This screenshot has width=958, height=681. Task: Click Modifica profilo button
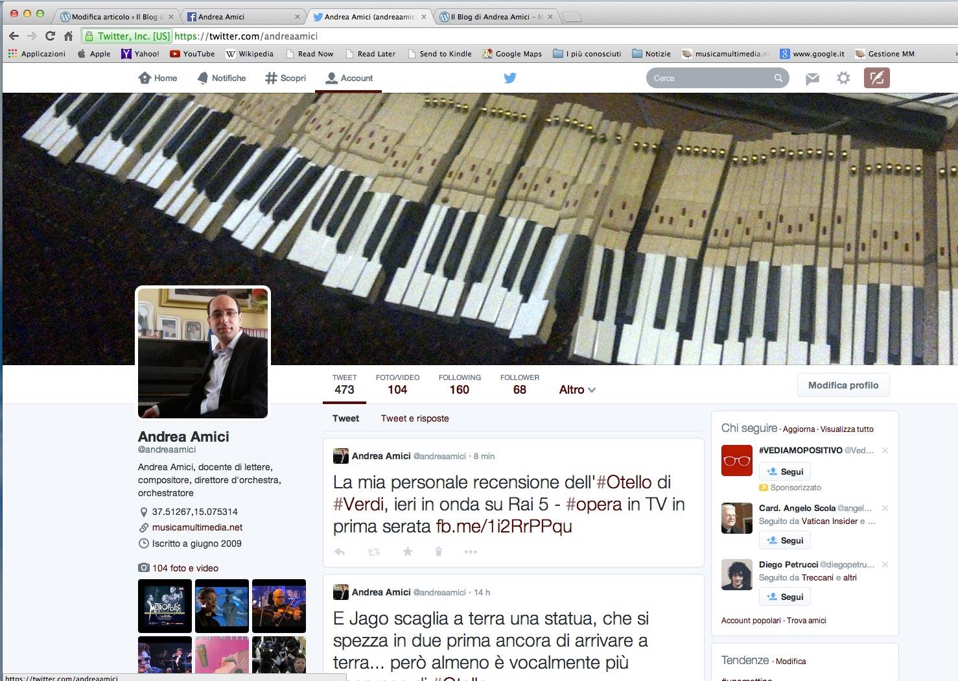pyautogui.click(x=843, y=385)
